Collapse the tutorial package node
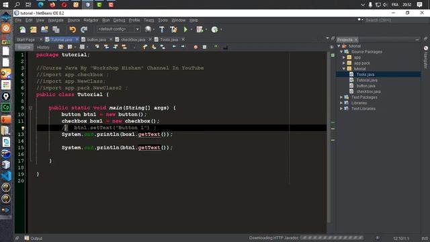Image resolution: width=430 pixels, height=242 pixels. (x=344, y=69)
